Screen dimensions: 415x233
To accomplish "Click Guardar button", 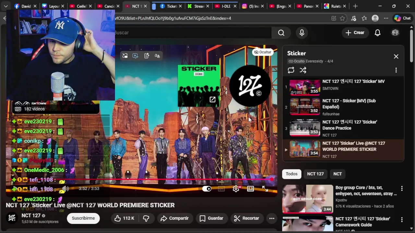I will click(x=211, y=218).
